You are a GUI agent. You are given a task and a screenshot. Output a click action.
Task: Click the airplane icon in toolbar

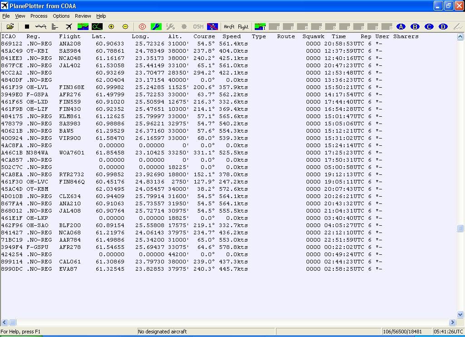click(69, 27)
